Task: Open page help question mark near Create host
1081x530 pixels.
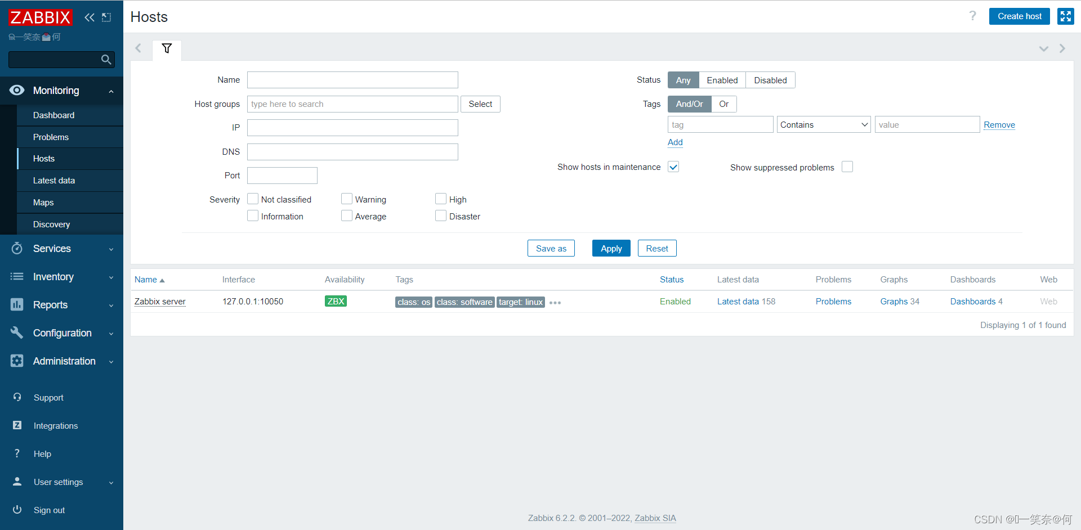Action: pyautogui.click(x=972, y=16)
